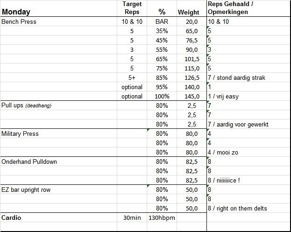Select the Weight column header
The image size is (291, 232).
click(189, 12)
